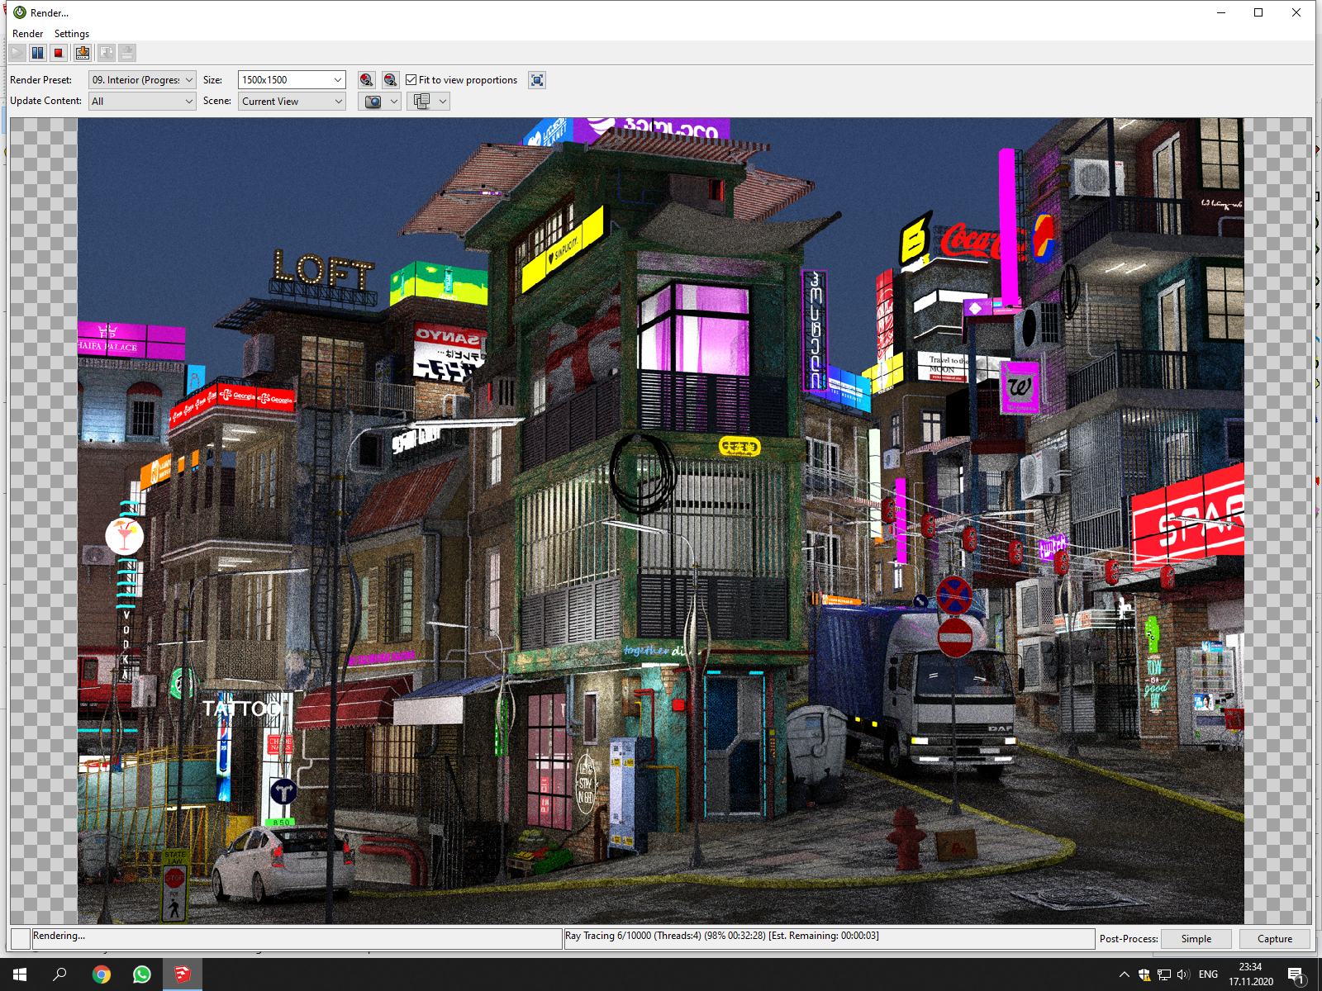Toggle Fit to view proportions checkbox
1322x991 pixels.
411,80
